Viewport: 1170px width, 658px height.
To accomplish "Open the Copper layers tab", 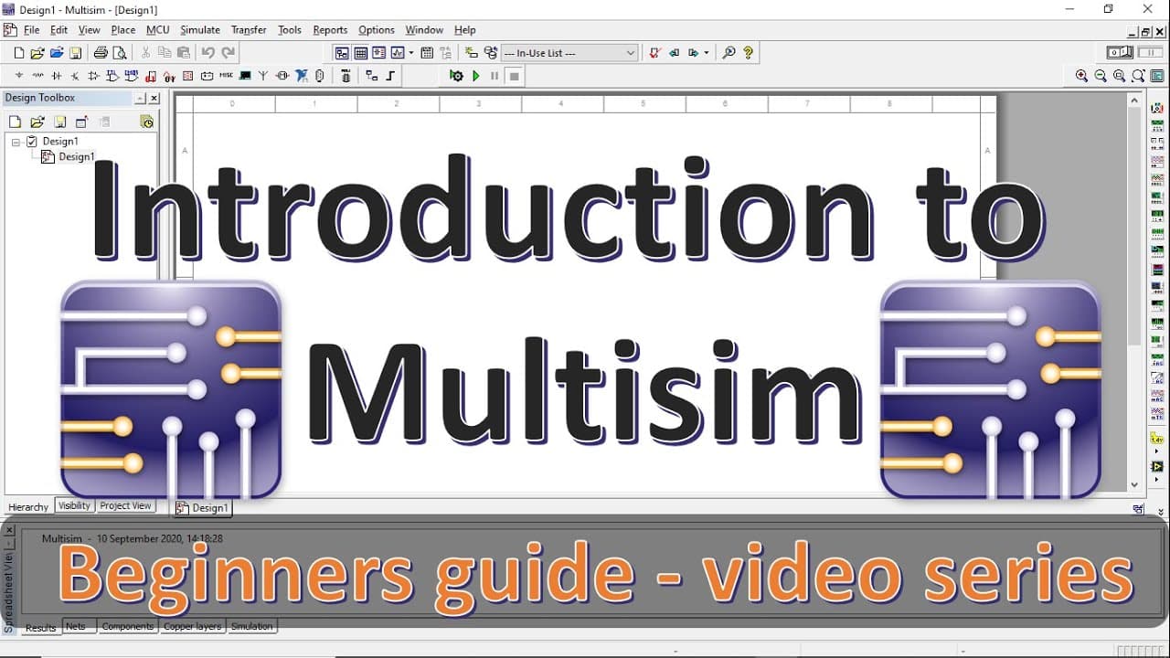I will (192, 626).
